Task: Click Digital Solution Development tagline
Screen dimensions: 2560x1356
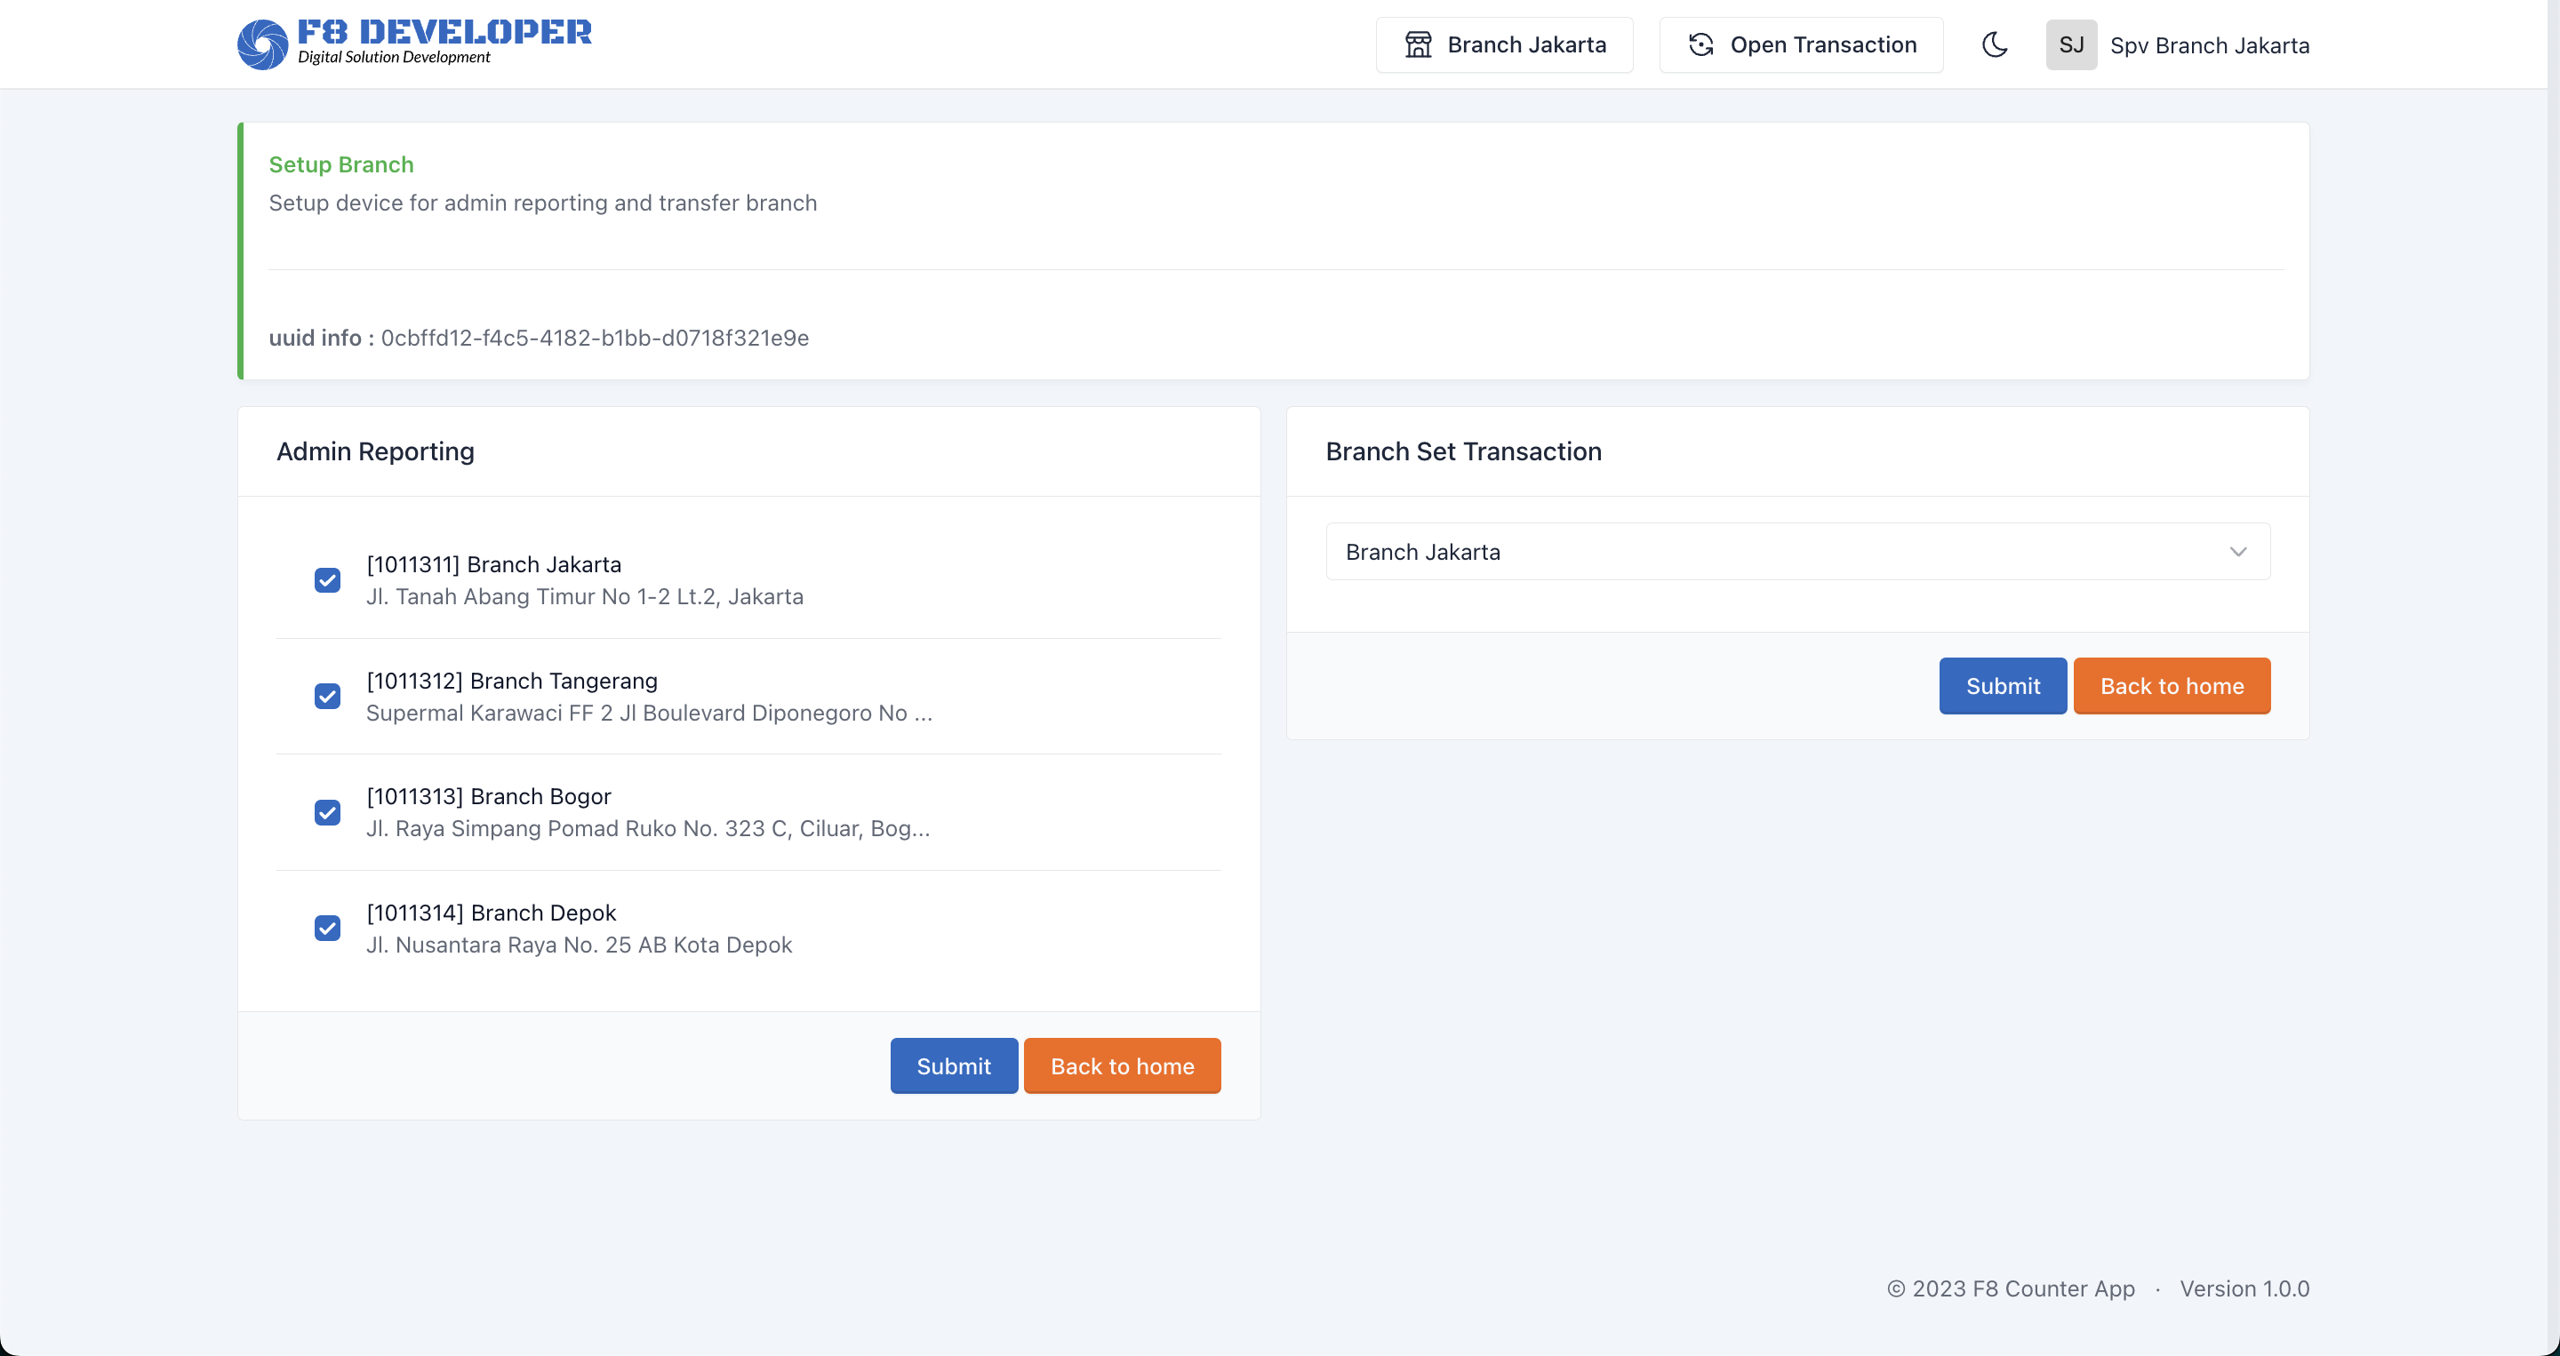Action: [394, 58]
